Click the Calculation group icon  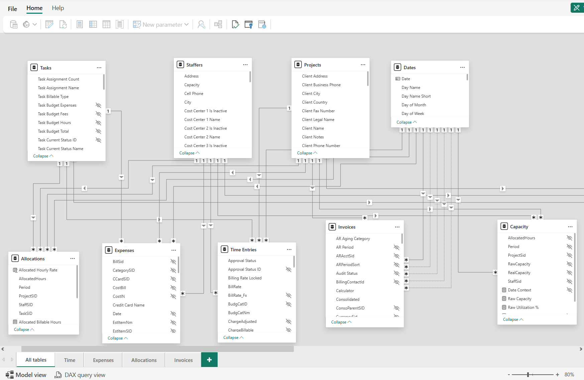(x=120, y=24)
